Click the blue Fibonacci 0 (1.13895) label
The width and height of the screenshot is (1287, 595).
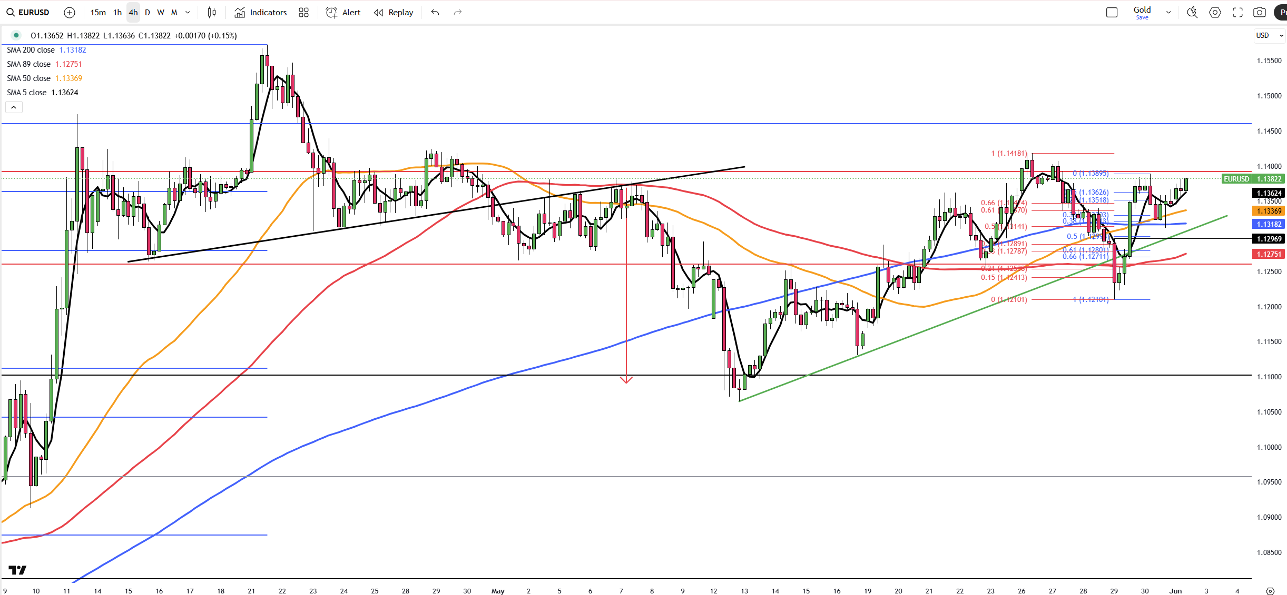tap(1090, 173)
